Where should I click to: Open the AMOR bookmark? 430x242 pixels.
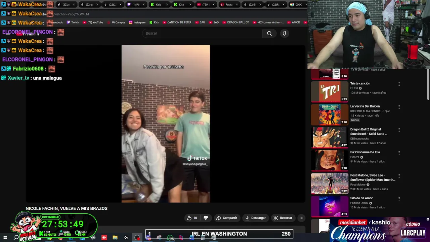pos(293,23)
